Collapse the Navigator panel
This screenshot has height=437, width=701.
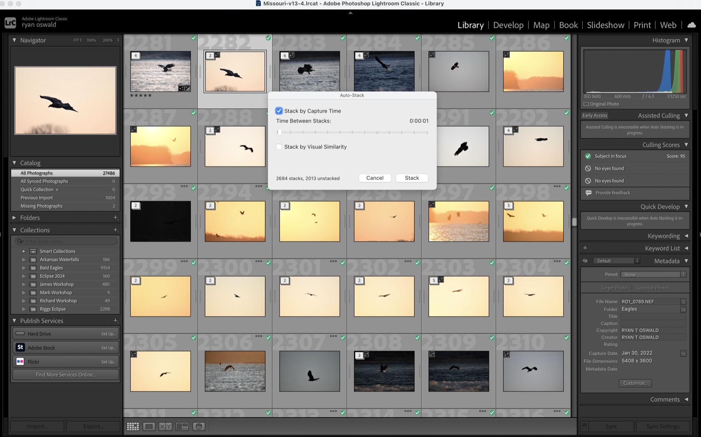[14, 40]
